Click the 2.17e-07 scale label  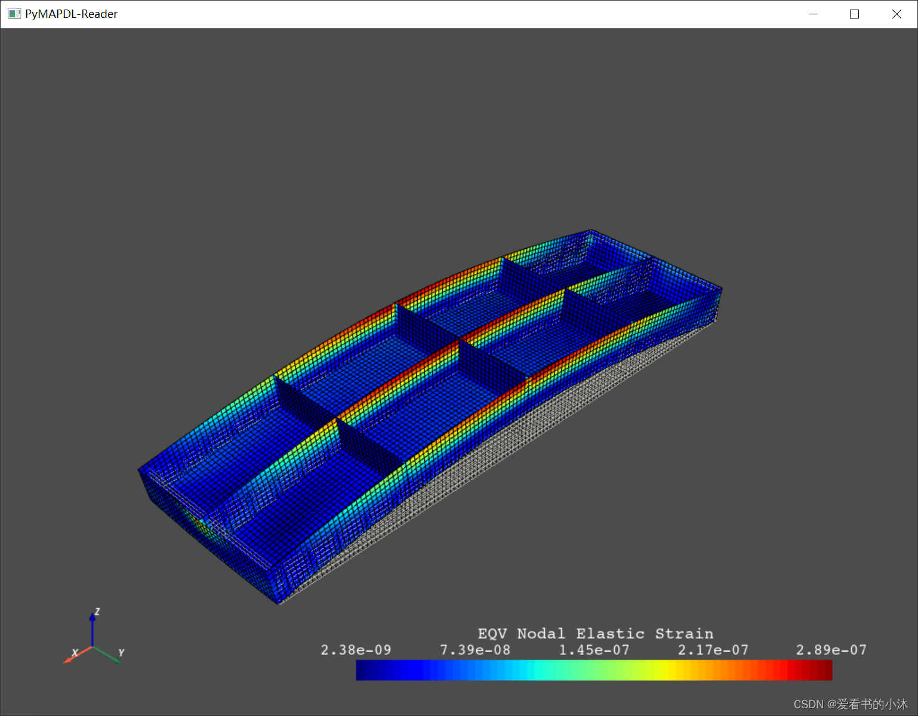click(713, 650)
